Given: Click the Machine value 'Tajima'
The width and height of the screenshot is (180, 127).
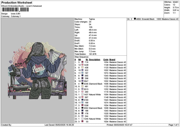Looking at the screenshot, I should (92, 19).
